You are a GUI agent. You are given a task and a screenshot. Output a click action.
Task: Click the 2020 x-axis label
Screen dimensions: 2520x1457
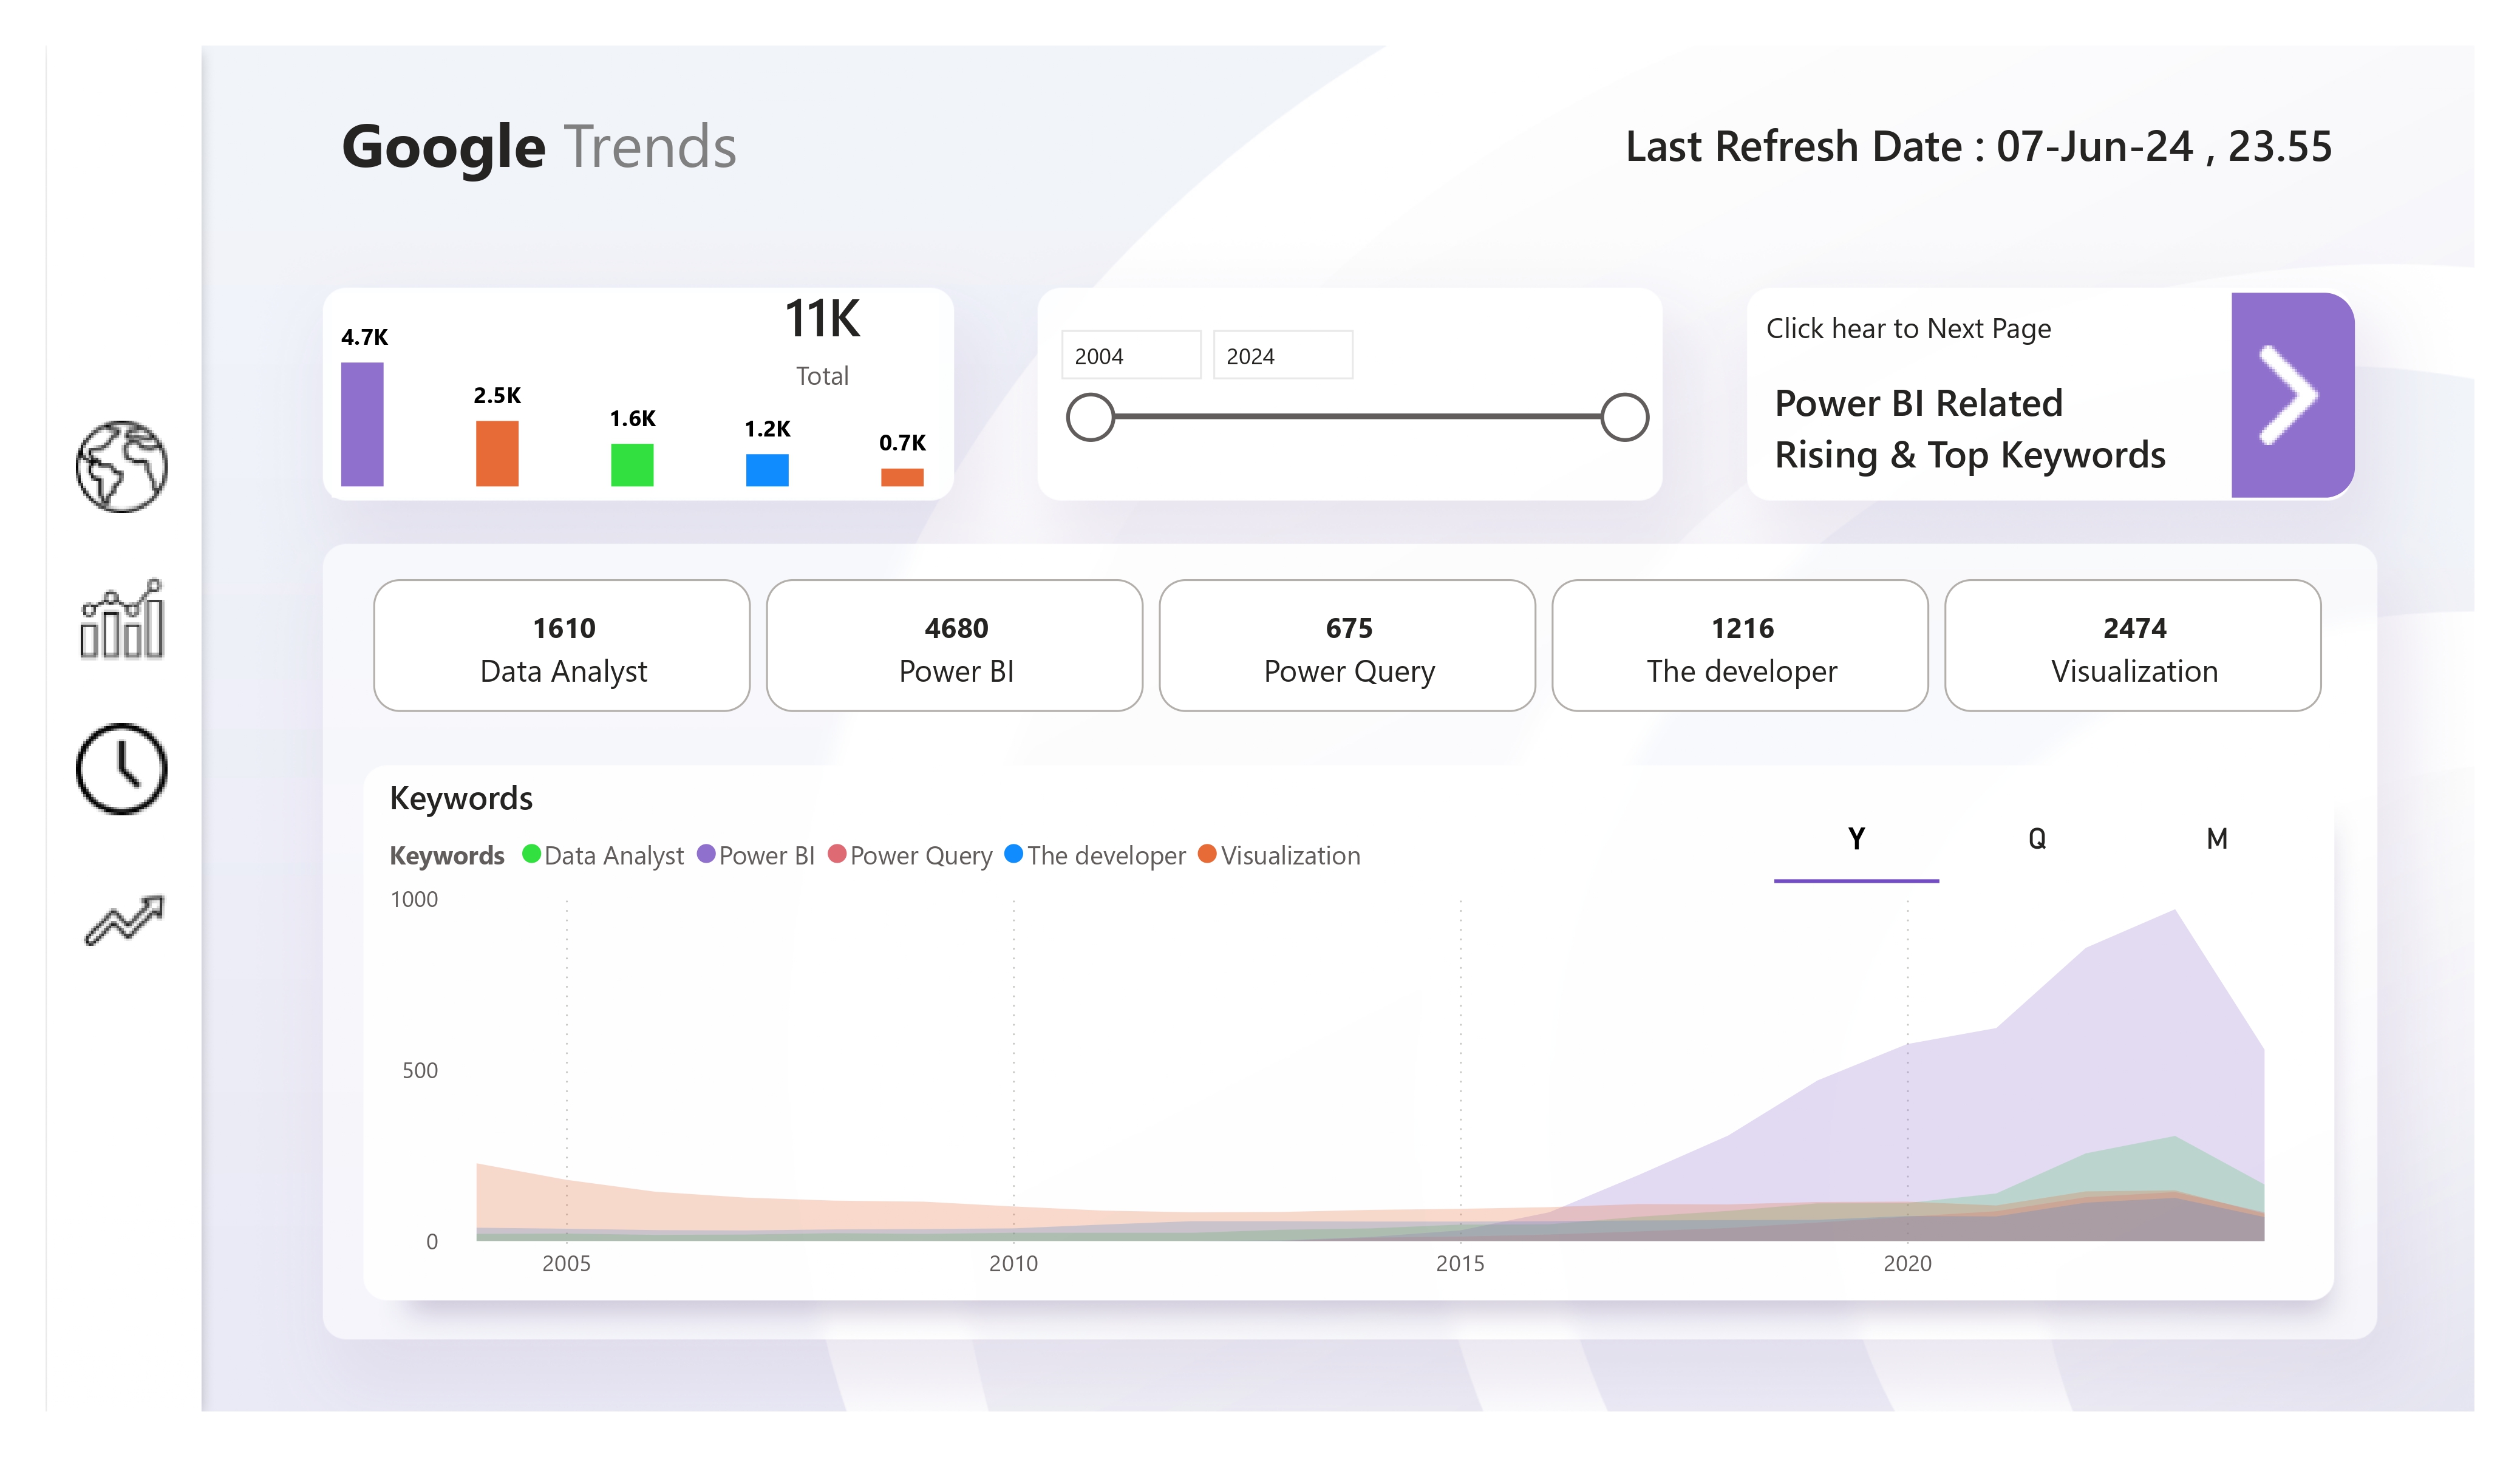pyautogui.click(x=1908, y=1264)
